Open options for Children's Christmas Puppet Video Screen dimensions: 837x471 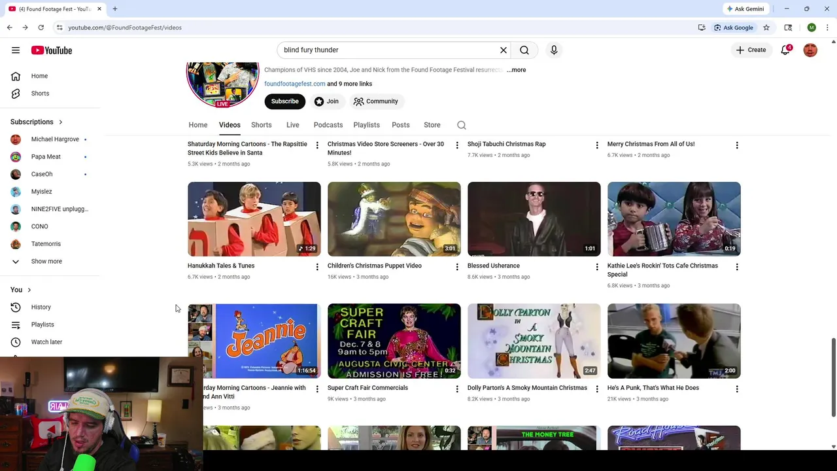(x=457, y=267)
